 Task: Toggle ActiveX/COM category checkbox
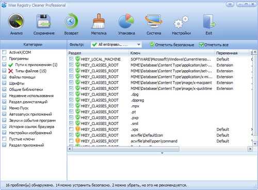[4, 52]
